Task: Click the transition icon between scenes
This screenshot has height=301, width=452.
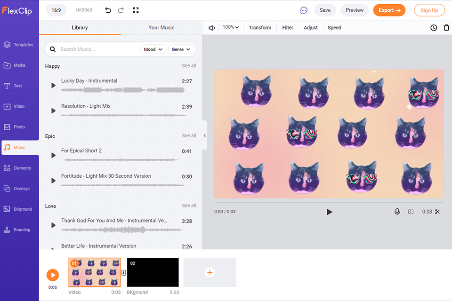Action: 124,272
